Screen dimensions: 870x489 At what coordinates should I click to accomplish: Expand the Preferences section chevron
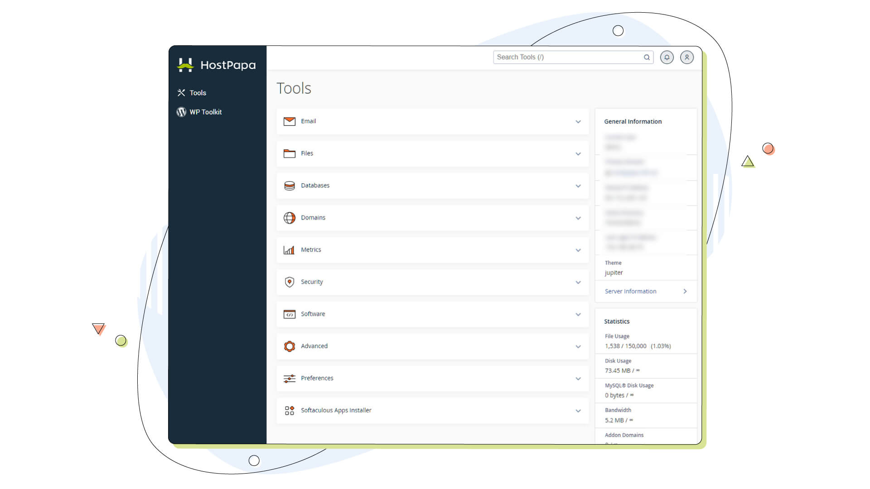(578, 379)
